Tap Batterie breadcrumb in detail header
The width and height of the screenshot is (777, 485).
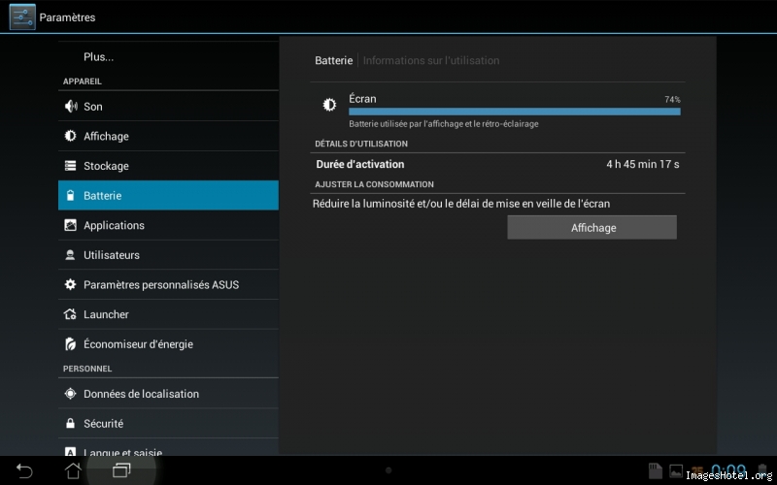coord(333,60)
